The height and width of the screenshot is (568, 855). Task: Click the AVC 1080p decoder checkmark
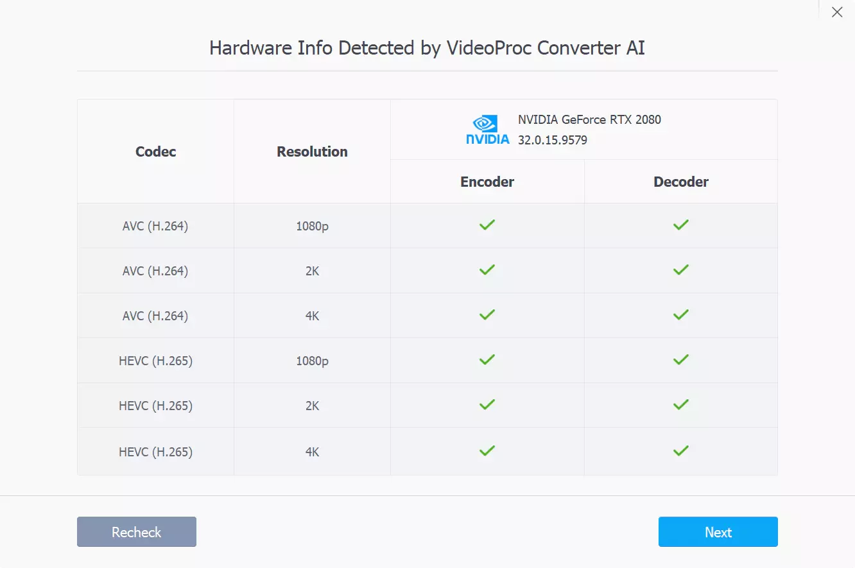(x=680, y=225)
